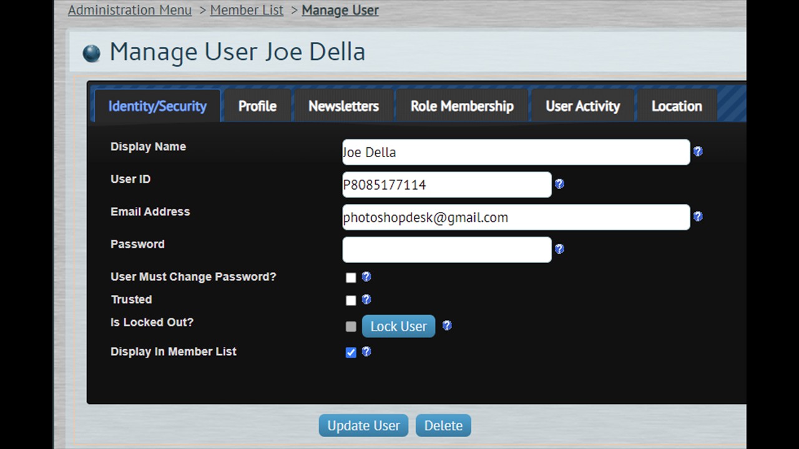Viewport: 799px width, 449px height.
Task: Open the Newsletters tab
Action: click(x=343, y=106)
